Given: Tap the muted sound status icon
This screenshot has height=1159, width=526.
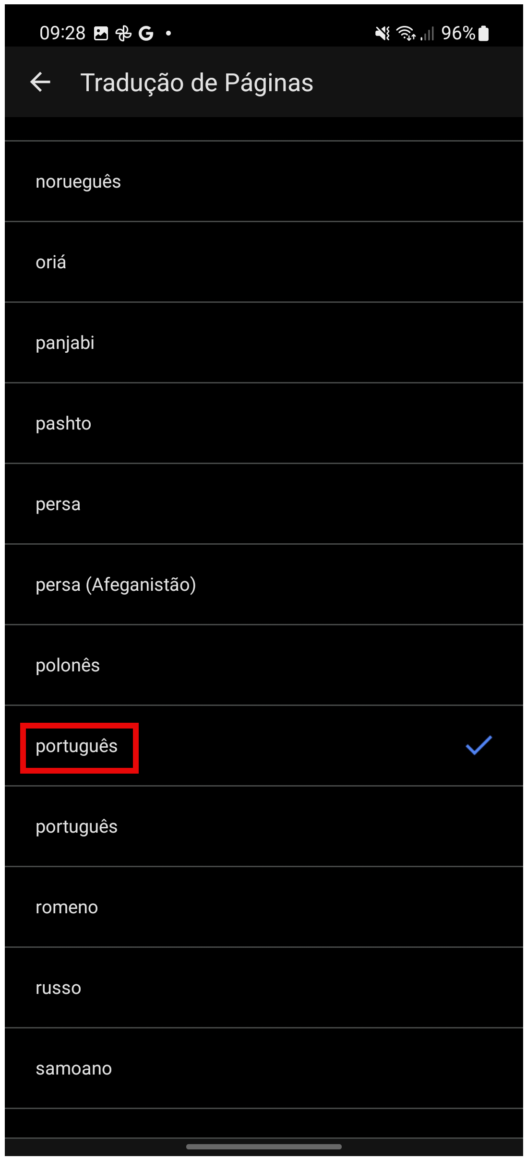Looking at the screenshot, I should (383, 33).
